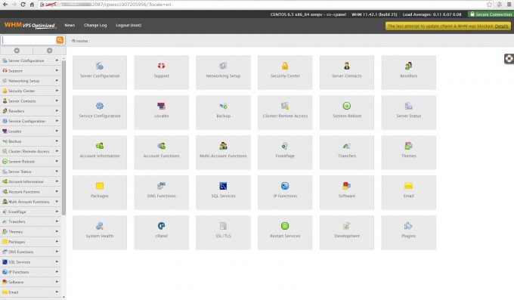Screen dimensions: 514x300
Task: Open the Locales tile
Action: [x=161, y=113]
